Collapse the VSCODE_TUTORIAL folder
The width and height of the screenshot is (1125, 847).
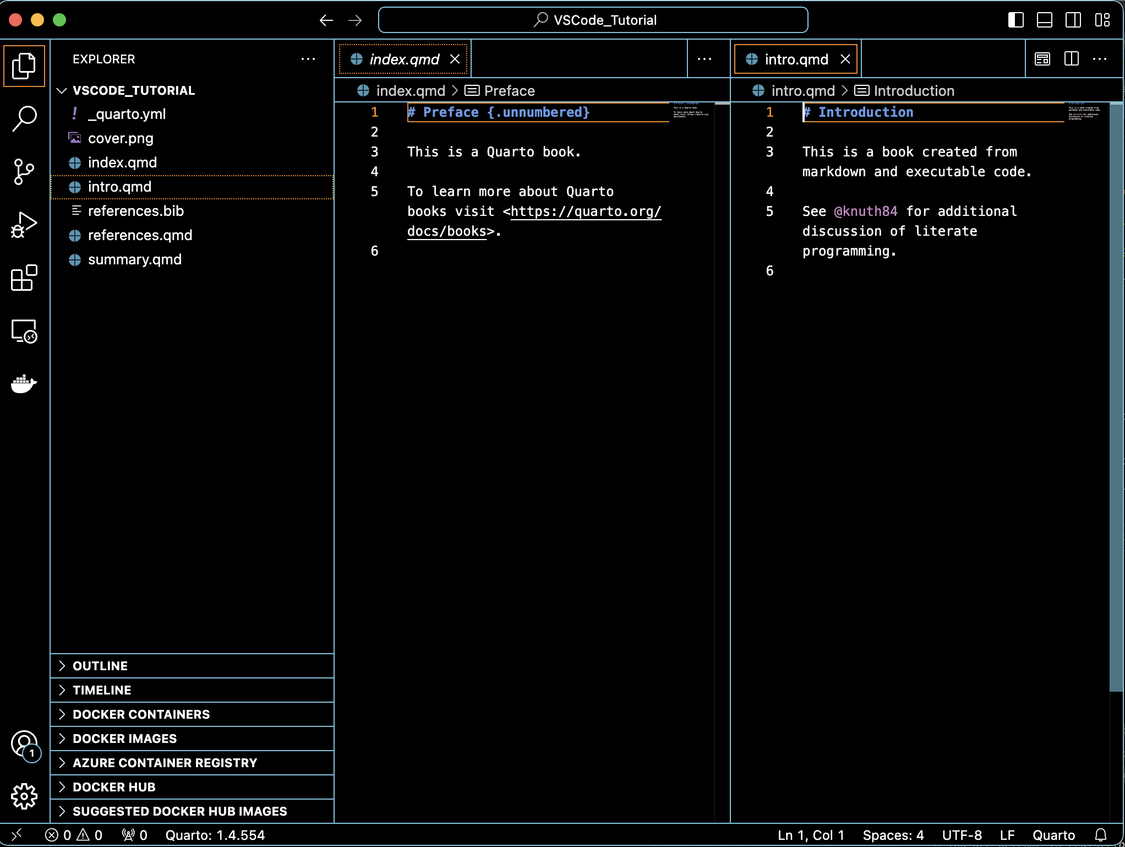(192, 90)
